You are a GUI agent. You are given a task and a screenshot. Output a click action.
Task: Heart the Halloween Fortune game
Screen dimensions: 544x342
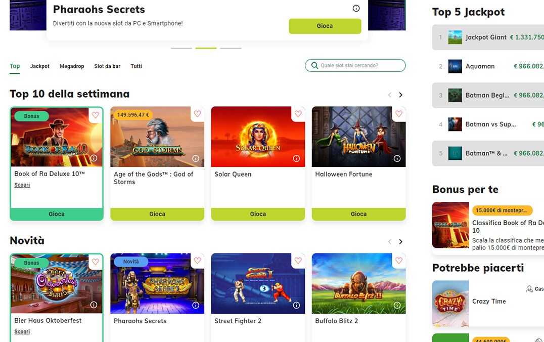(398, 114)
